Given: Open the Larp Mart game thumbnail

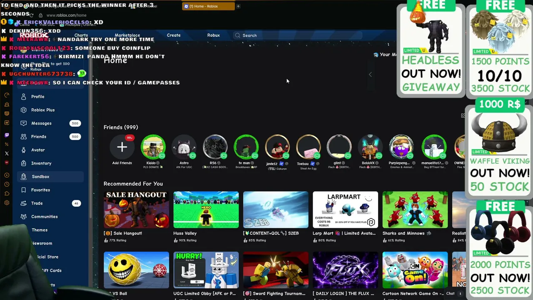Looking at the screenshot, I should 345,210.
